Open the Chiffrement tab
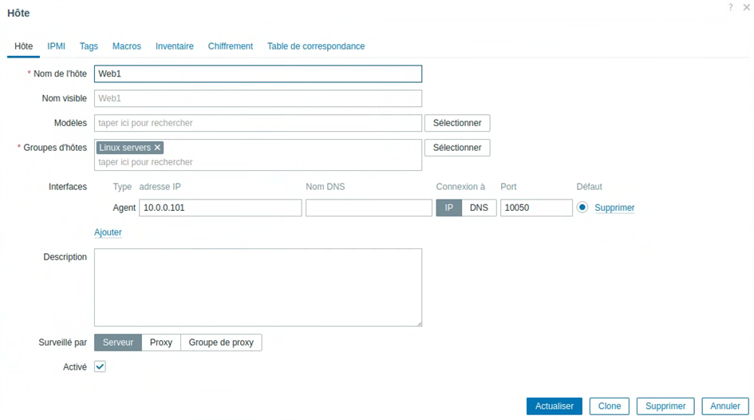Viewport: 754px width, 420px height. coord(230,46)
